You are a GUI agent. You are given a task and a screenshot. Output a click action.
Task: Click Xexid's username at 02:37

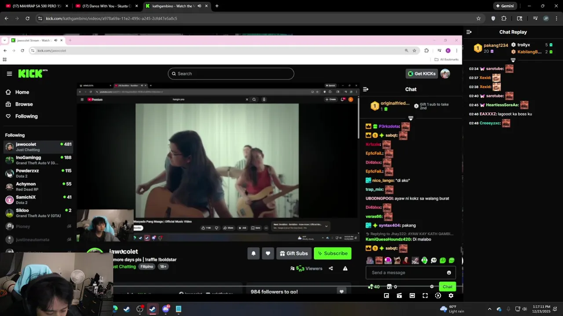485,78
